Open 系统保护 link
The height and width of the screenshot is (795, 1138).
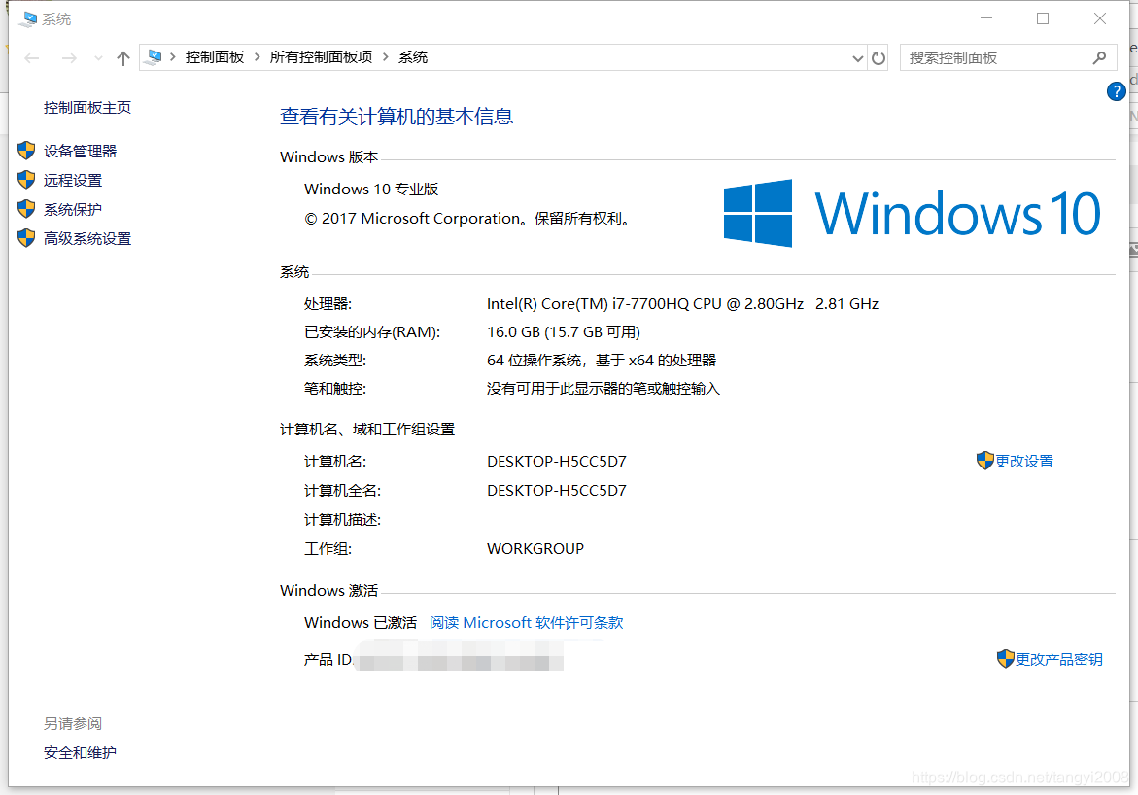pyautogui.click(x=73, y=209)
